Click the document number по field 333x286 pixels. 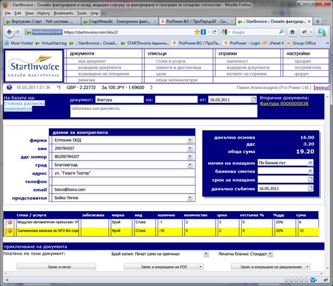(x=176, y=99)
